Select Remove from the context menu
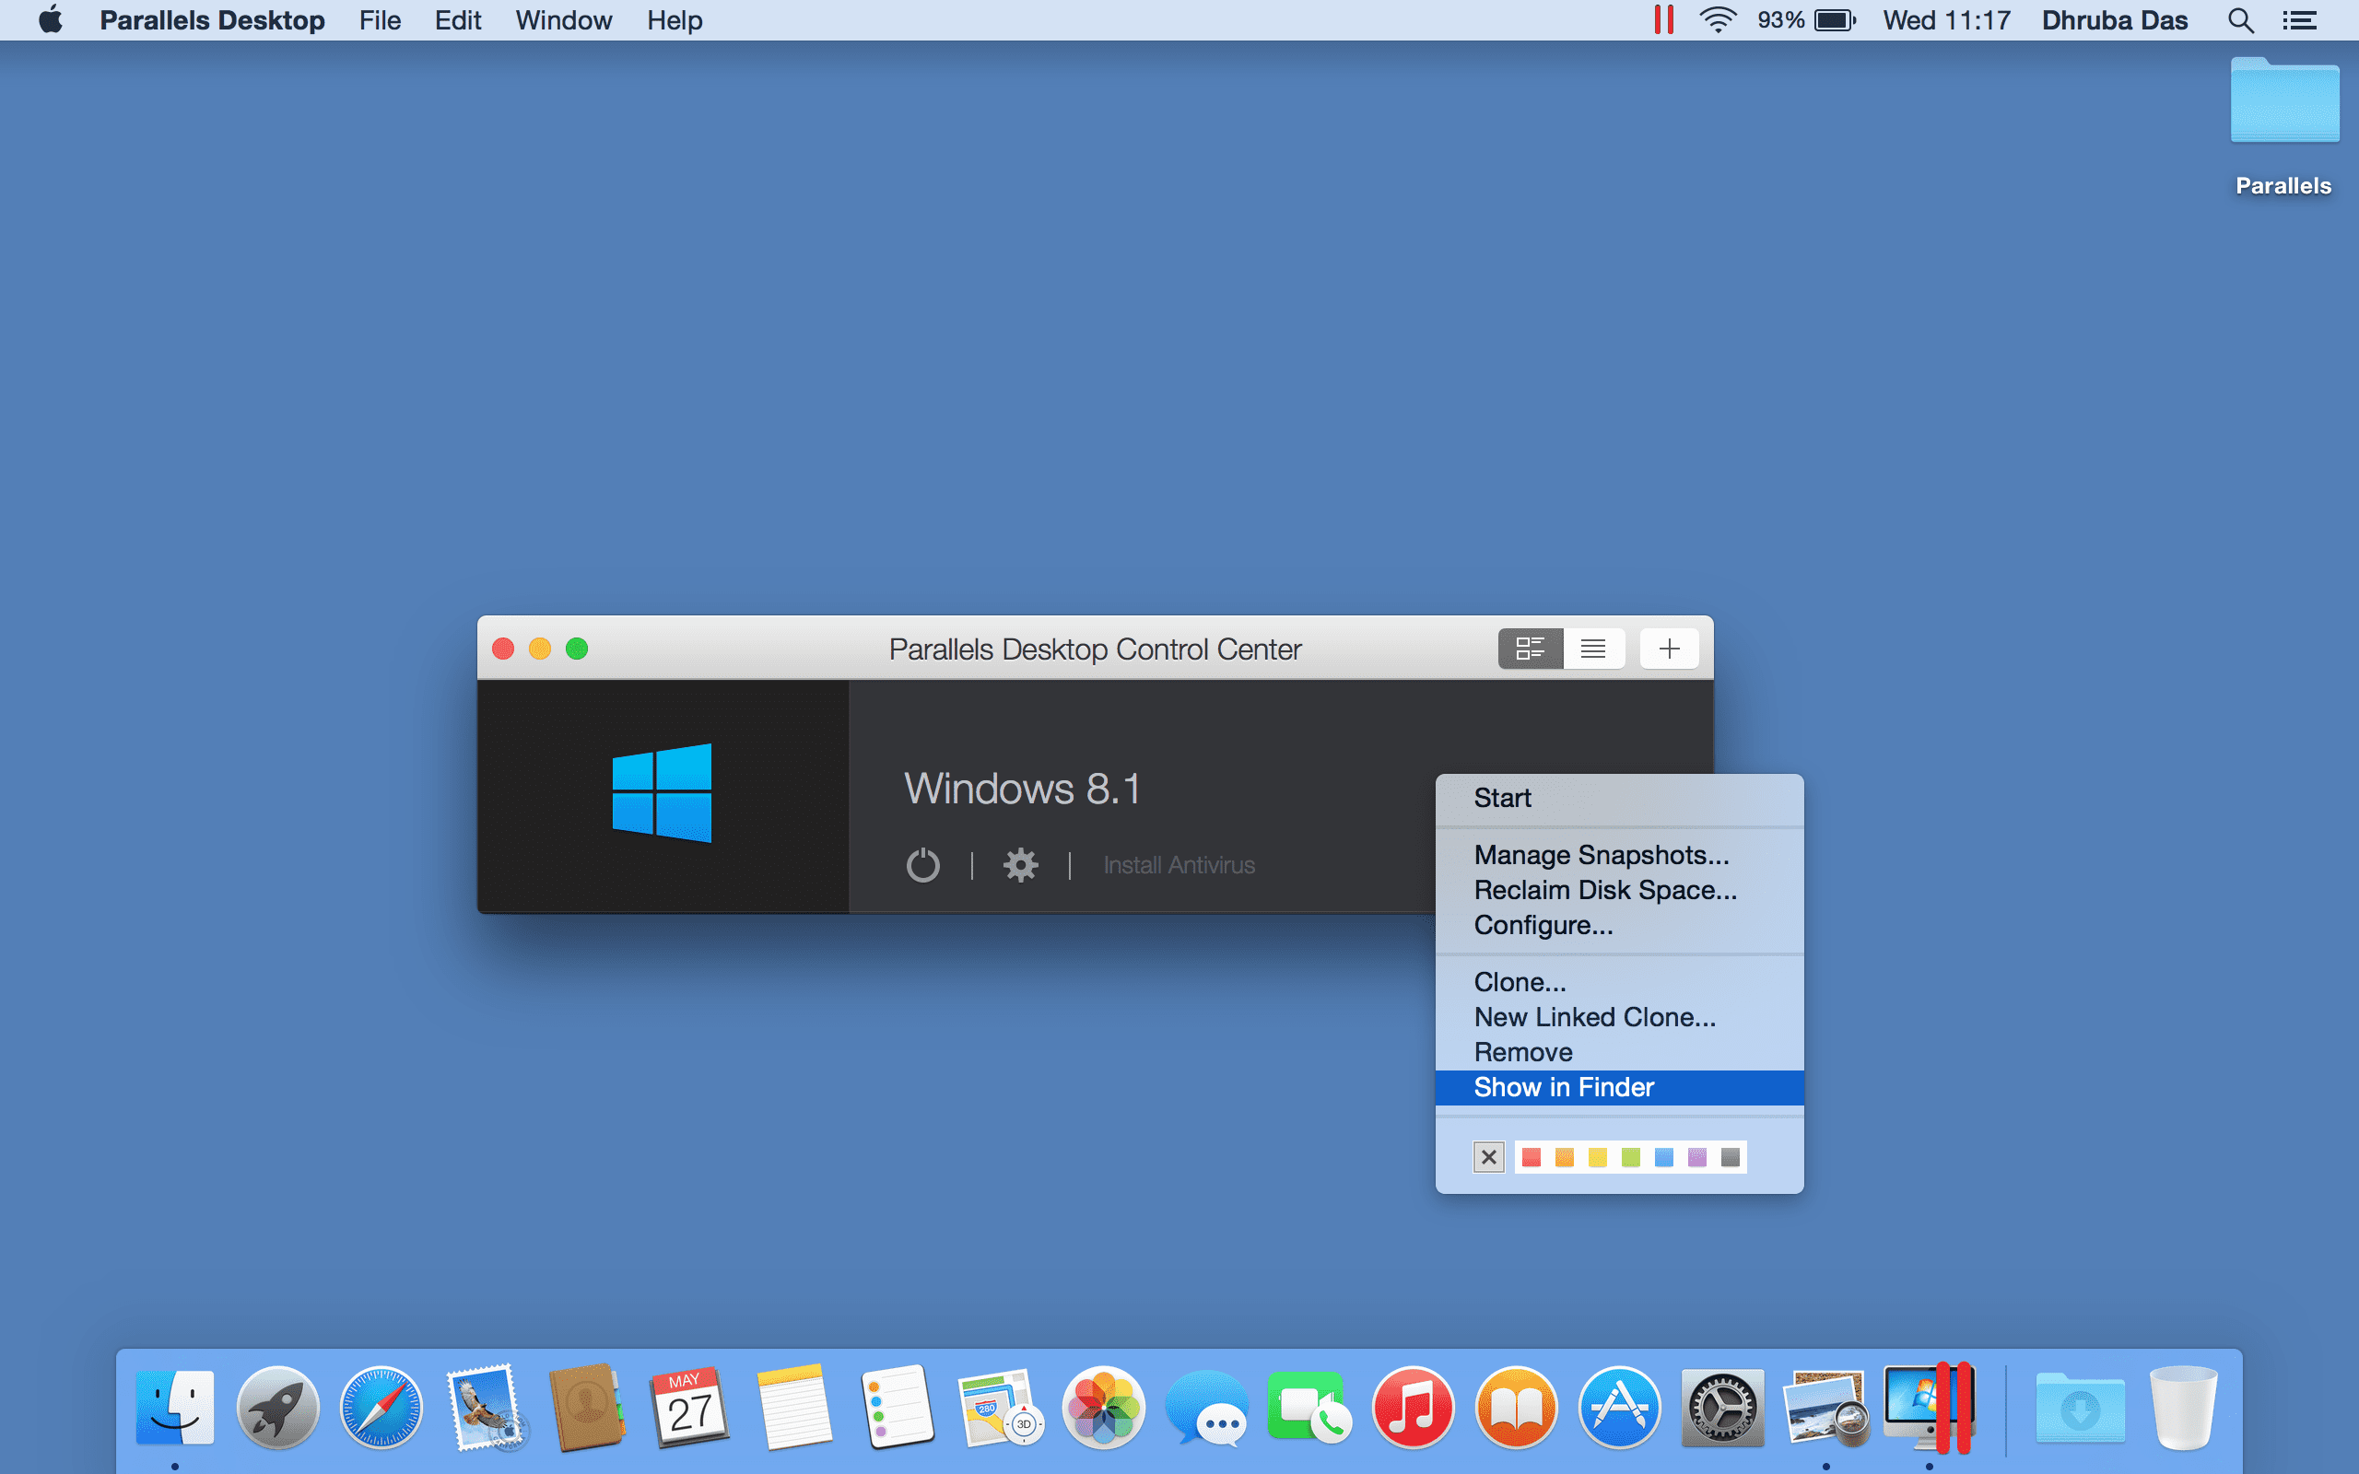Image resolution: width=2359 pixels, height=1474 pixels. pyautogui.click(x=1619, y=1052)
